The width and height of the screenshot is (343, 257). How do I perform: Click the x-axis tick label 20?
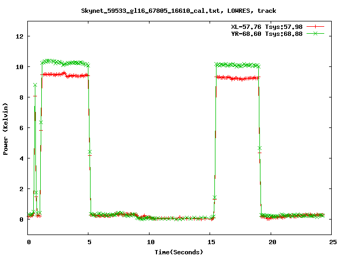[x=272, y=242]
